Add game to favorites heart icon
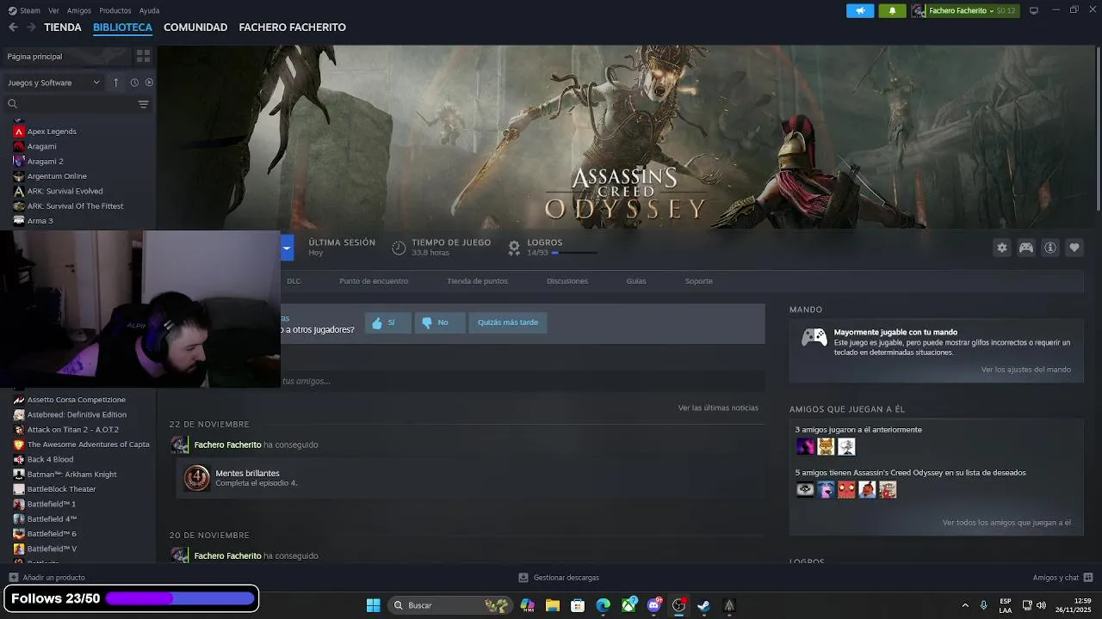Screen dimensions: 1102x619 pos(1074,248)
